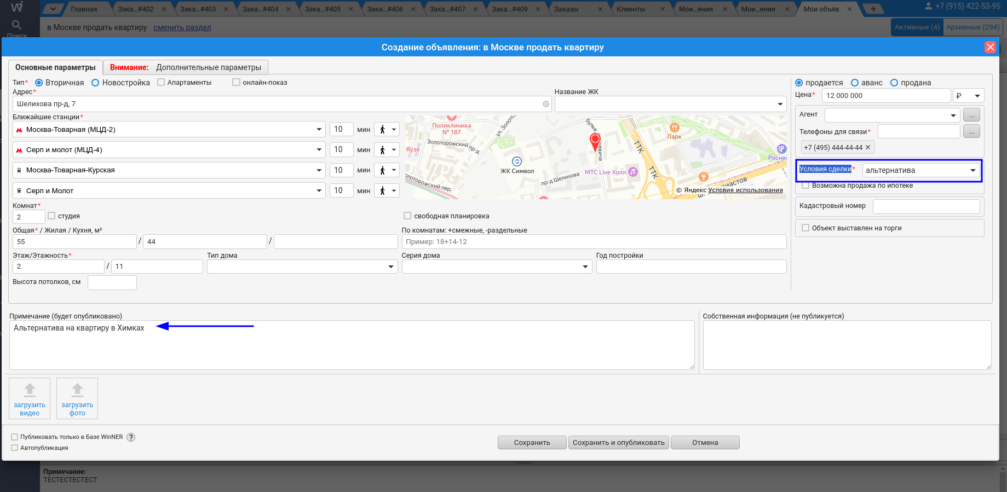Expand Москва-Товарная (МЦД-2) station dropdown
Screen dimensions: 1007x492
coord(319,130)
